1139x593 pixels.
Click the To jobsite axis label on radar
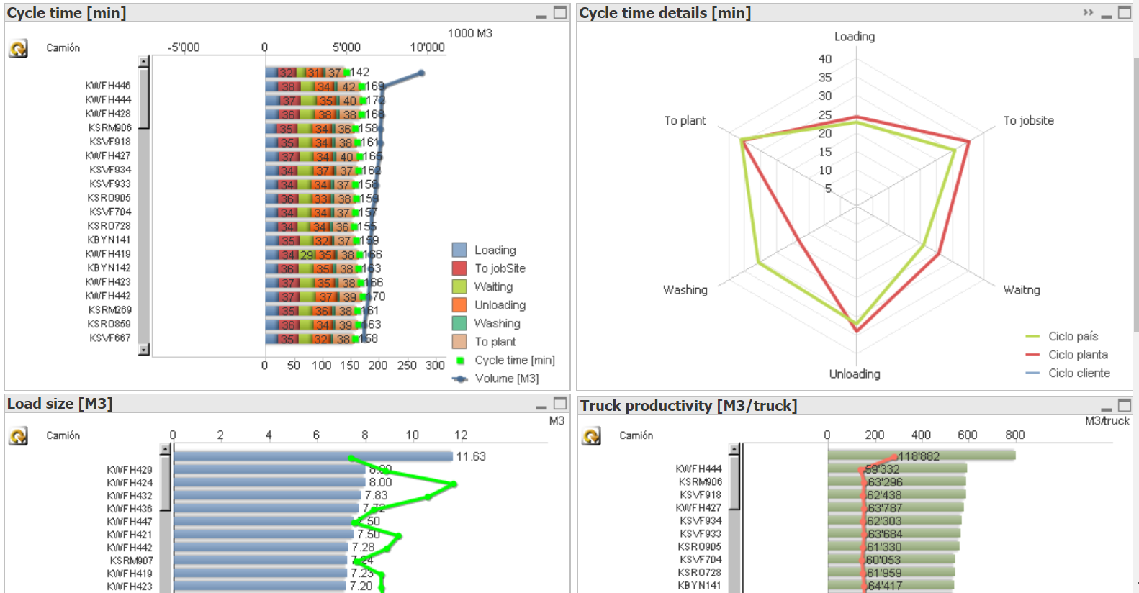[x=1028, y=121]
